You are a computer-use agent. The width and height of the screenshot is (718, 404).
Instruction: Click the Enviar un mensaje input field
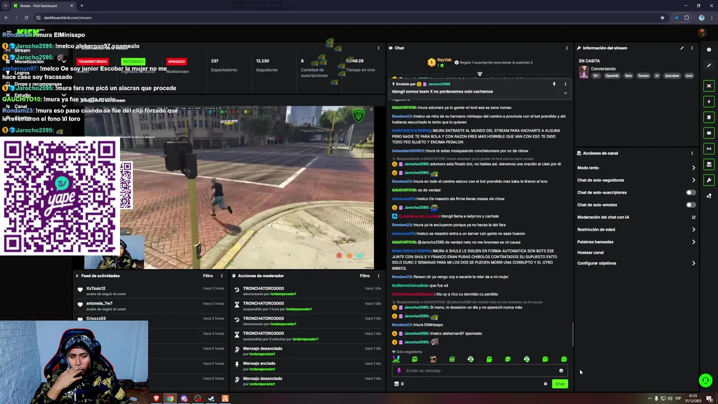pyautogui.click(x=480, y=370)
